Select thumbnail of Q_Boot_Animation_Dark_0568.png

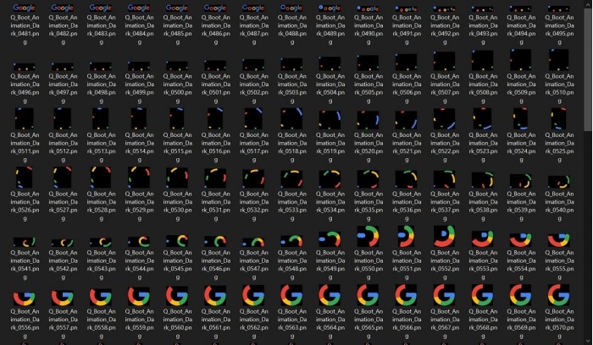pos(483,295)
